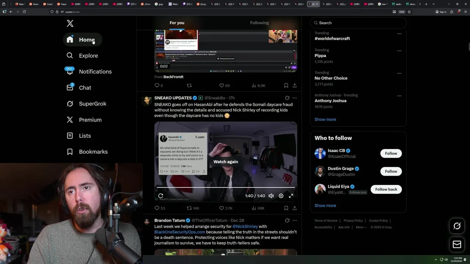The height and width of the screenshot is (264, 470).
Task: Open the Privacy Policy footer link
Action: (x=353, y=221)
